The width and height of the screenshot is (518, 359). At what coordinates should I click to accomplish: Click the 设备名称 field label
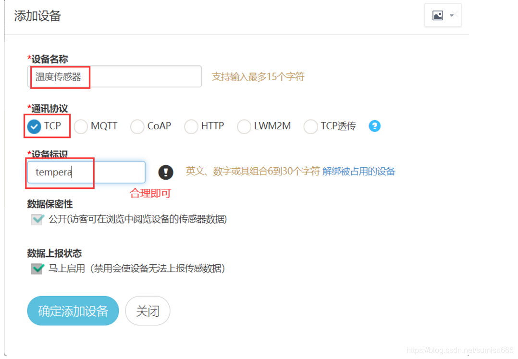tap(48, 59)
